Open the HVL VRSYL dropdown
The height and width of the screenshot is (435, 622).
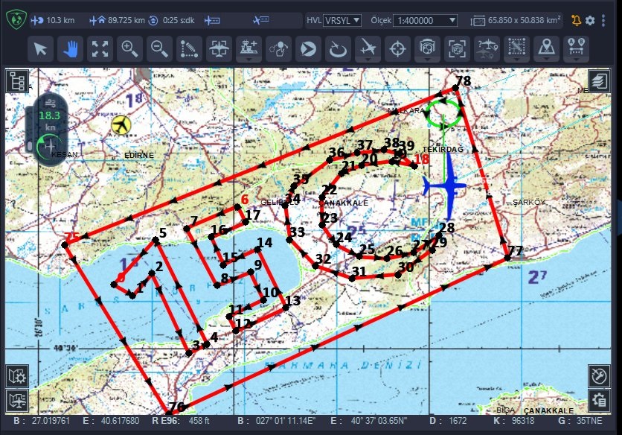tap(342, 20)
